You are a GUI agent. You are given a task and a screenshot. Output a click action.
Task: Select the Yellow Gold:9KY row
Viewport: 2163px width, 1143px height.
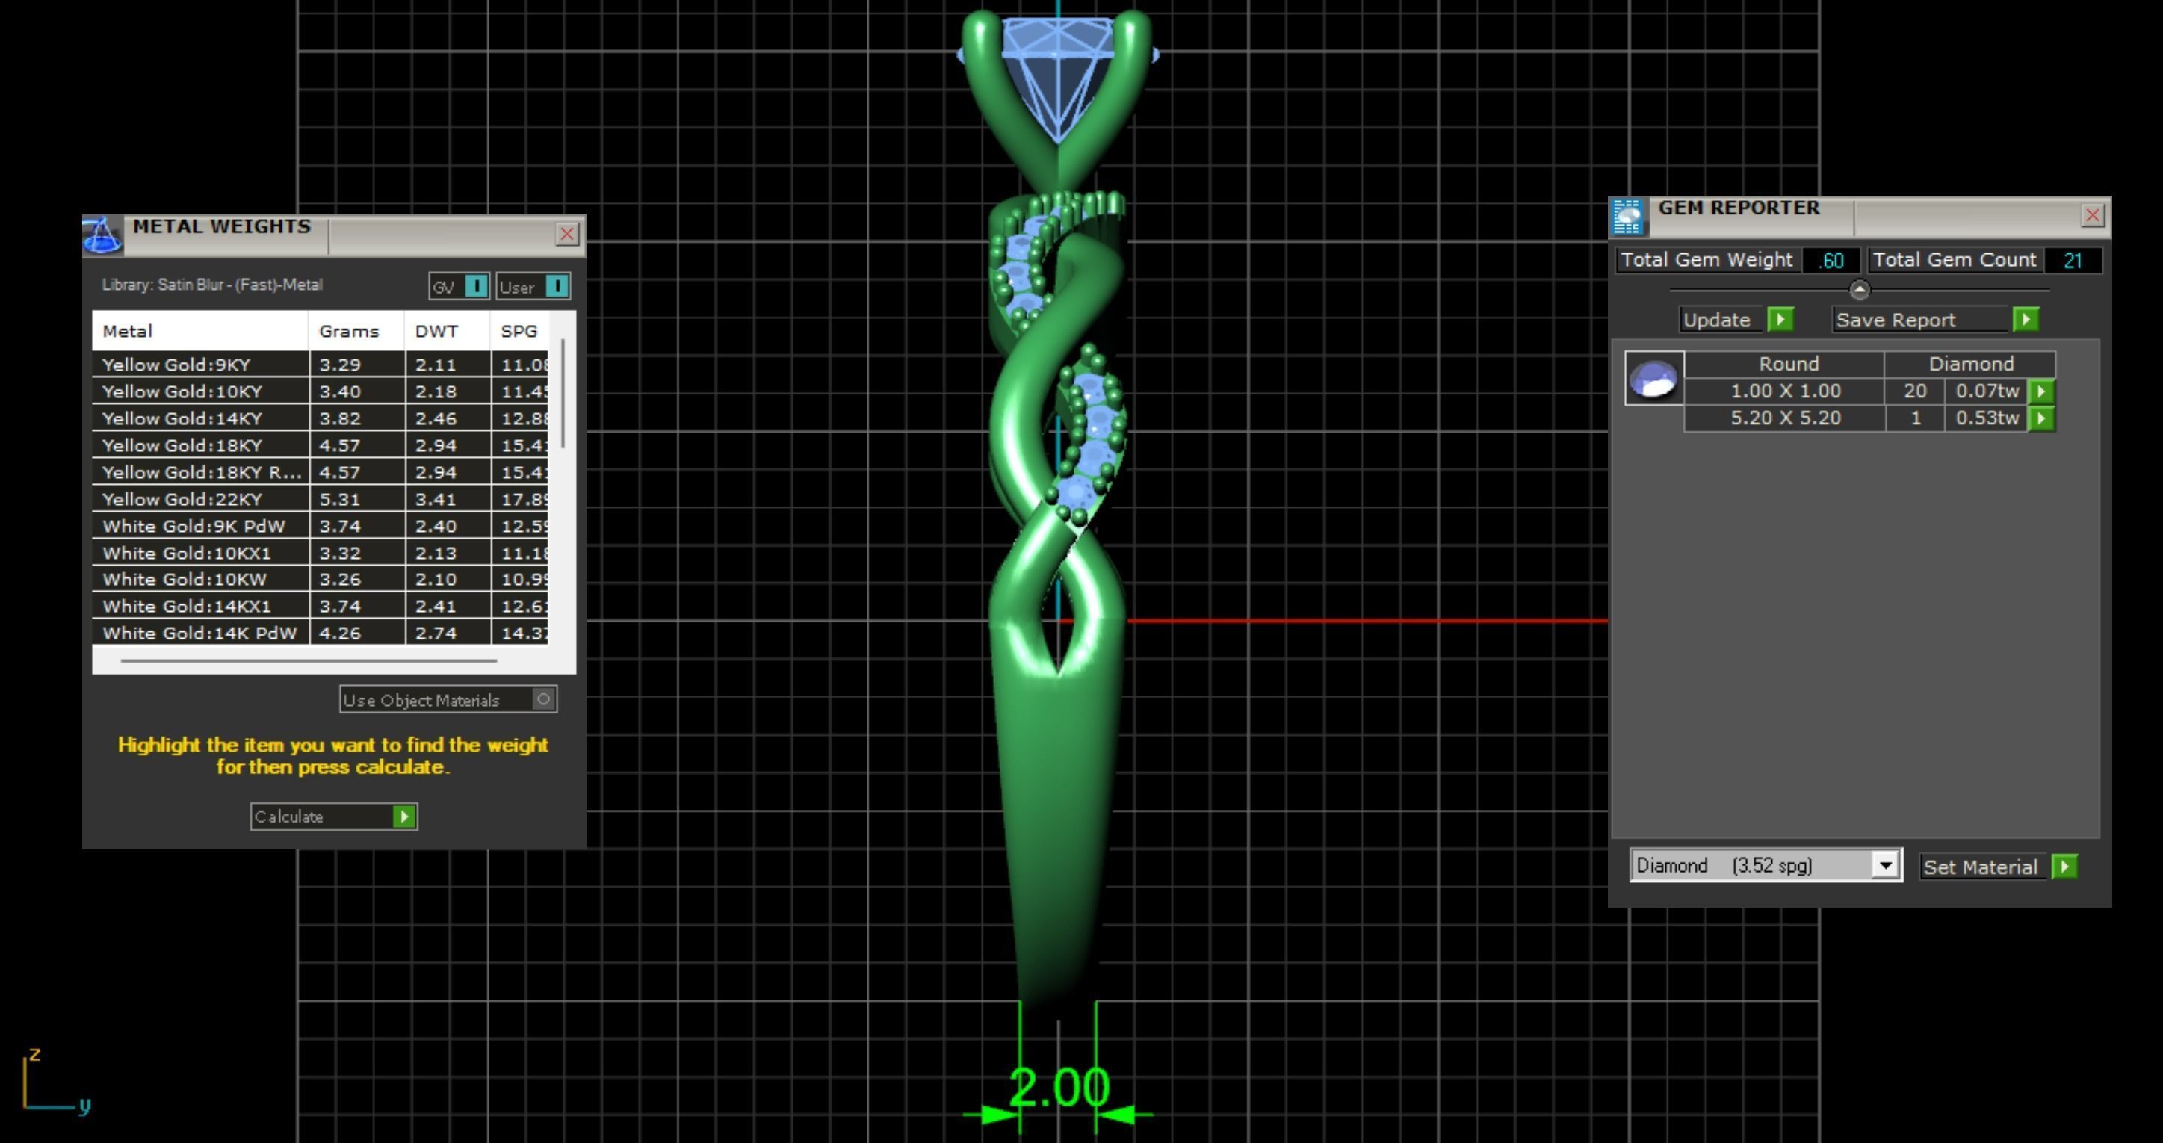320,365
